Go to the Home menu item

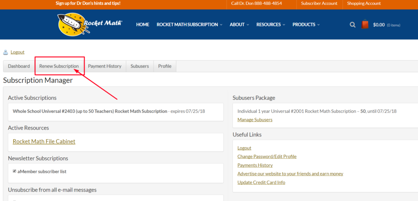(x=142, y=25)
